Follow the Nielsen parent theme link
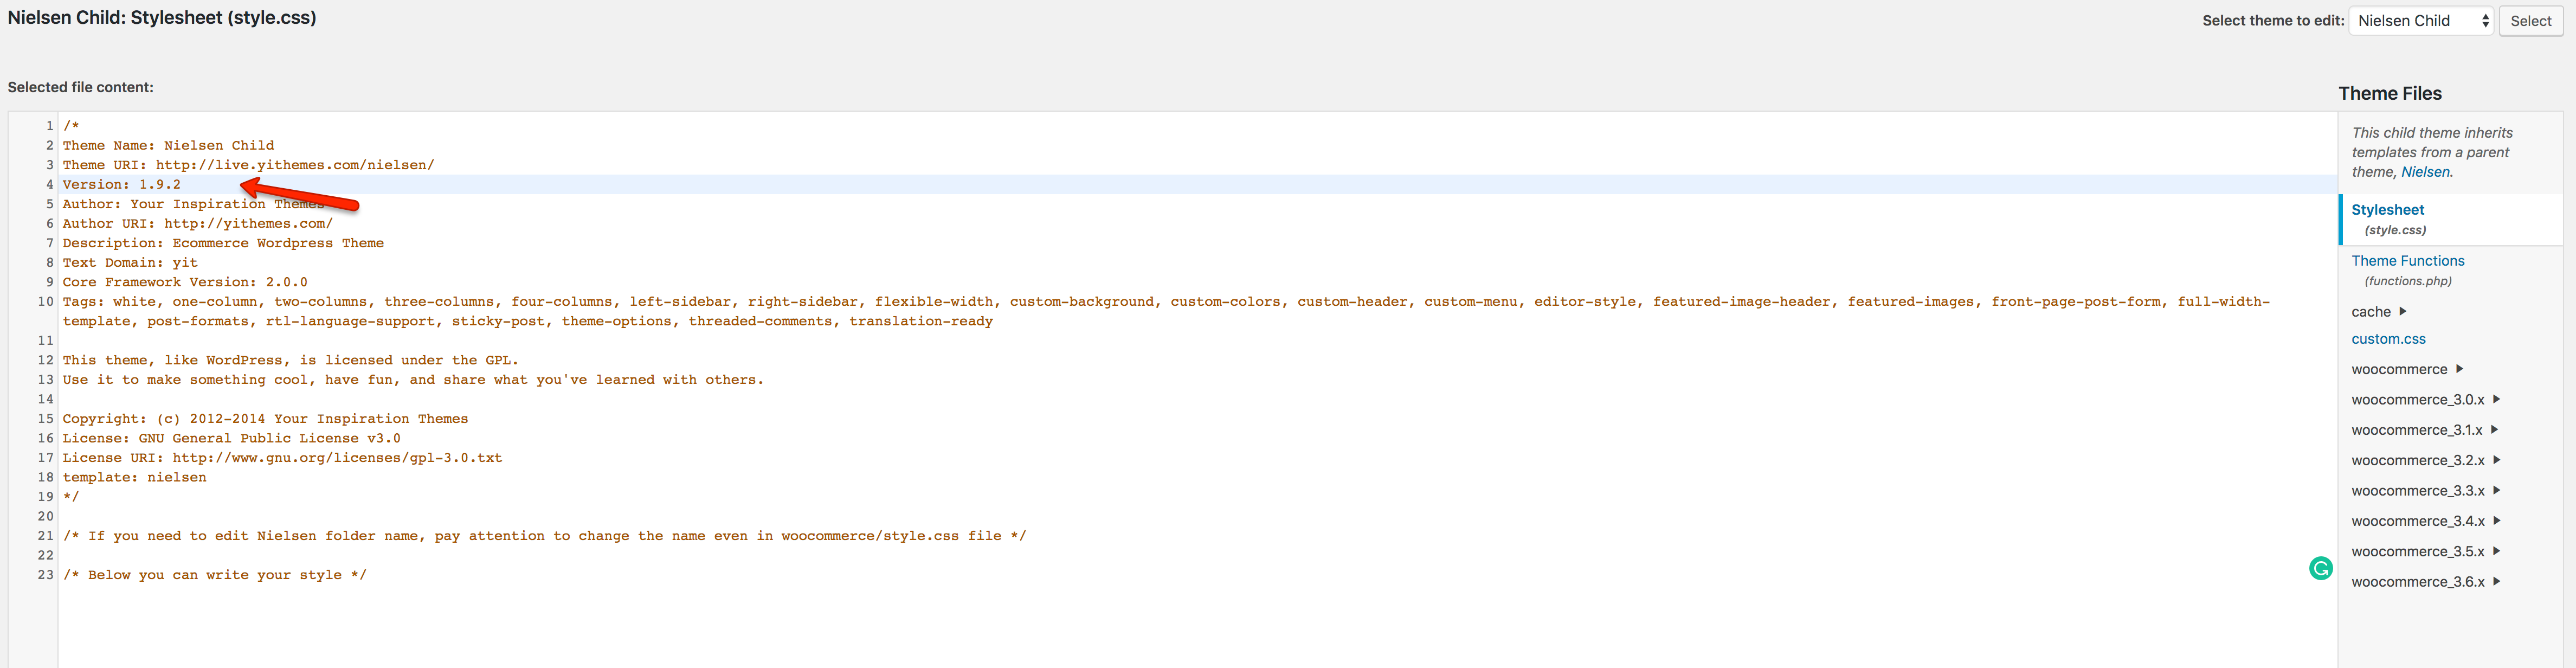2576x668 pixels. click(2425, 172)
